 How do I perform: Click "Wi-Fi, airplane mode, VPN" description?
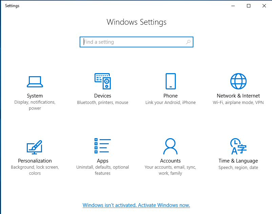point(238,103)
